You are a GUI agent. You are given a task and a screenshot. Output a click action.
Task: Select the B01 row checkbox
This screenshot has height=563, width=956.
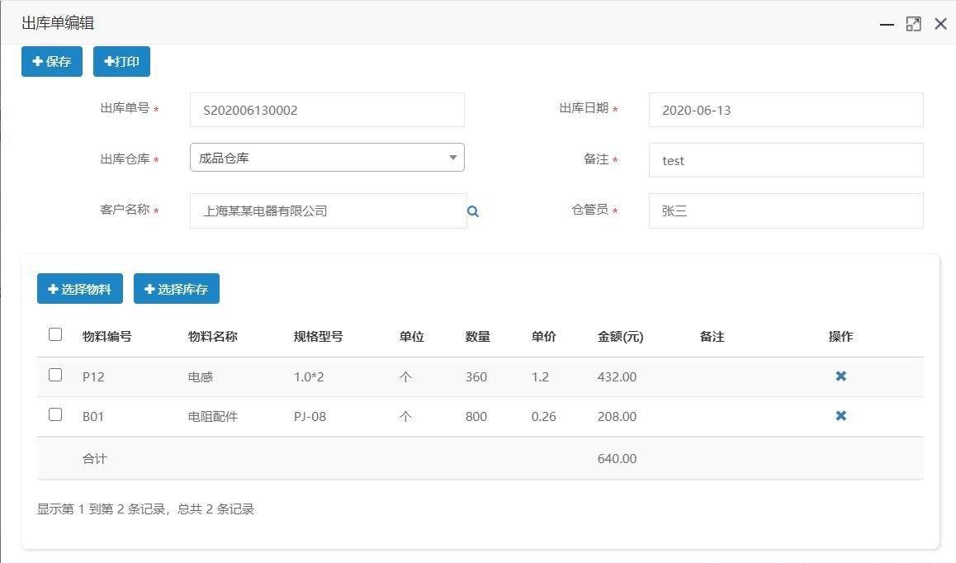[x=55, y=414]
